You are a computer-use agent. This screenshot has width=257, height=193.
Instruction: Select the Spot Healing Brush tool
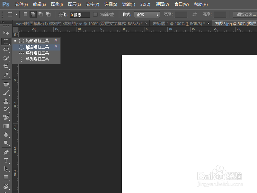pos(6,84)
